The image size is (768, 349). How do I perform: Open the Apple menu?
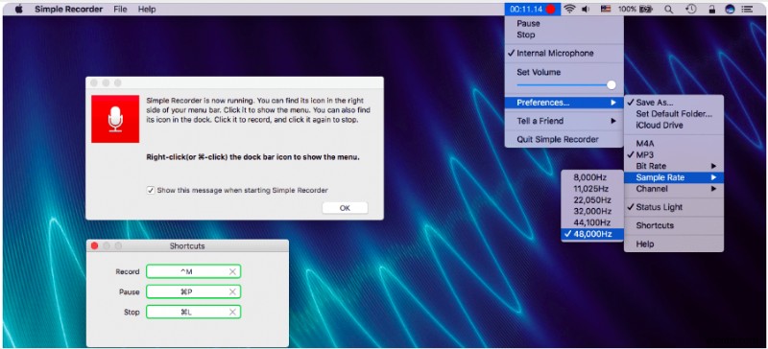click(x=18, y=10)
